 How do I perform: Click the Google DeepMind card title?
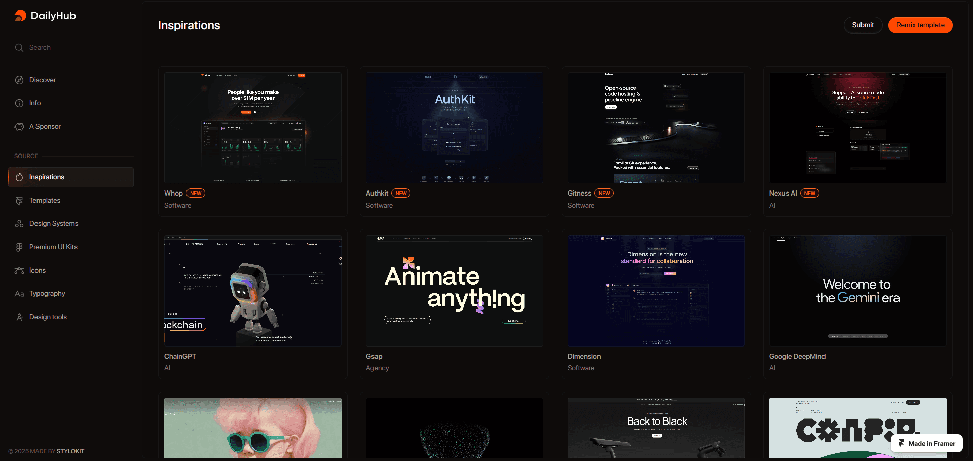click(x=797, y=357)
